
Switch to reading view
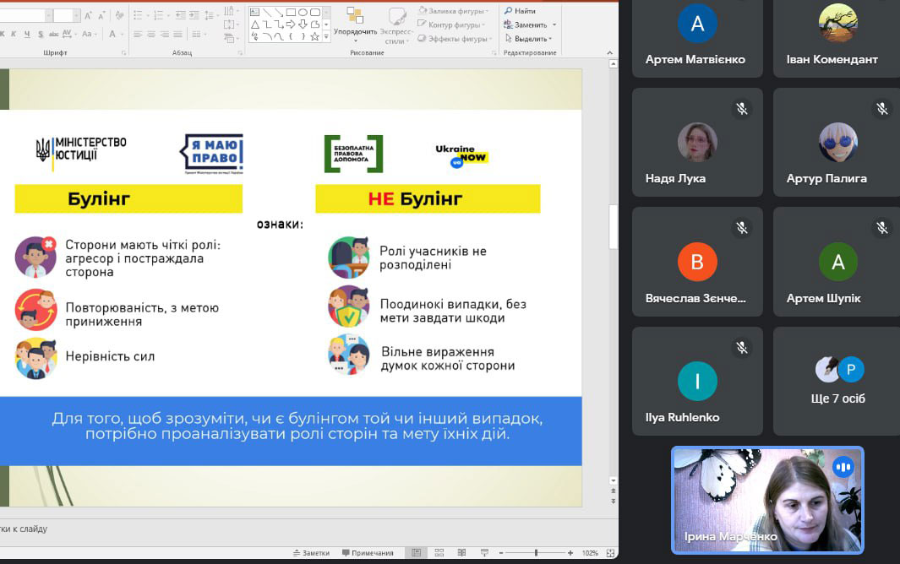(x=461, y=552)
